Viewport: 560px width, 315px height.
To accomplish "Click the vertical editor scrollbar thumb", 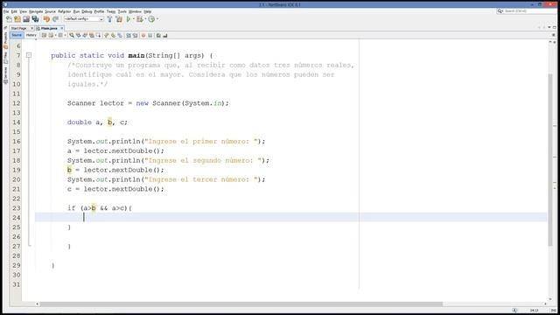I will coord(550,159).
